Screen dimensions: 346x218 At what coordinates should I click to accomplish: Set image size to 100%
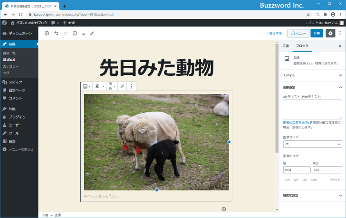[314, 180]
